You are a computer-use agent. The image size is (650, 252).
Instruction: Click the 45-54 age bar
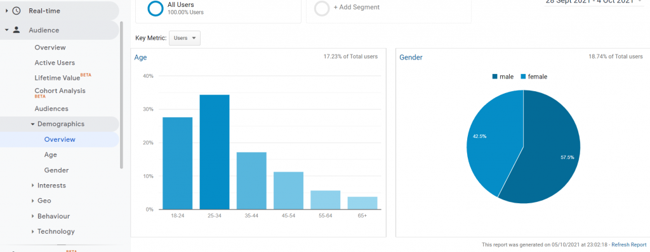coord(289,191)
